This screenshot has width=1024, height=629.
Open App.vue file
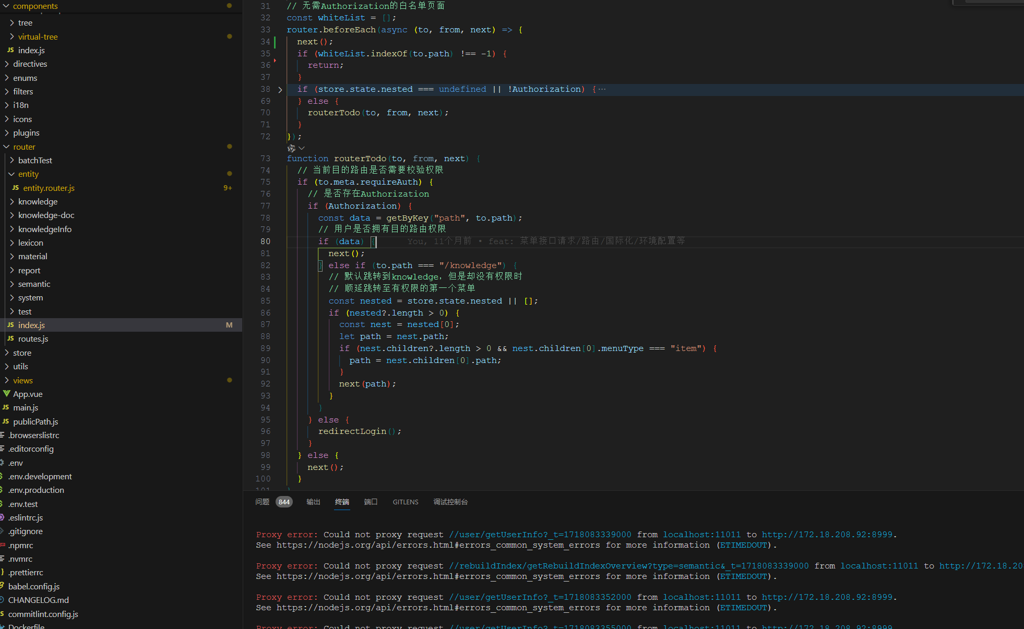(28, 394)
